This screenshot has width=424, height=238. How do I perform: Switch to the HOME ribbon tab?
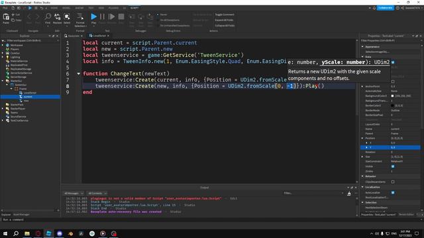point(54,8)
